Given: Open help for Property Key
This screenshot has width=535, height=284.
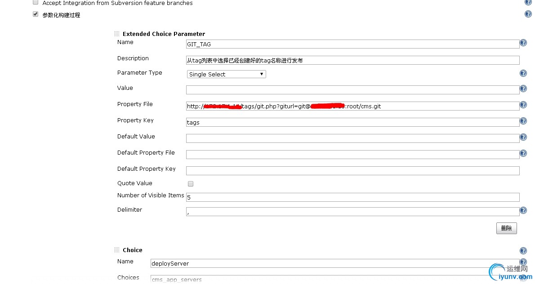Looking at the screenshot, I should pyautogui.click(x=523, y=121).
